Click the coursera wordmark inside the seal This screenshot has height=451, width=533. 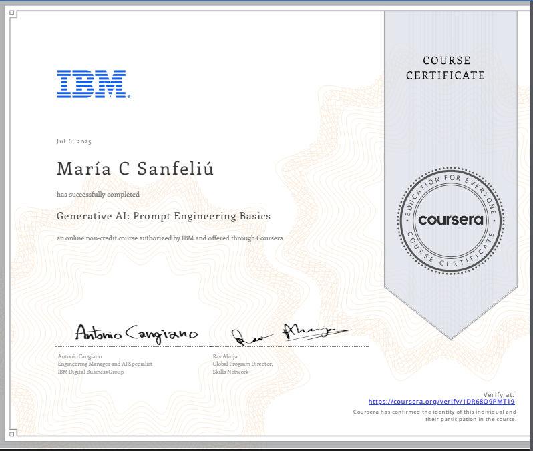(x=450, y=220)
